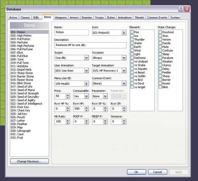Check the Knockout state change box
198x181 pixels.
point(160,32)
